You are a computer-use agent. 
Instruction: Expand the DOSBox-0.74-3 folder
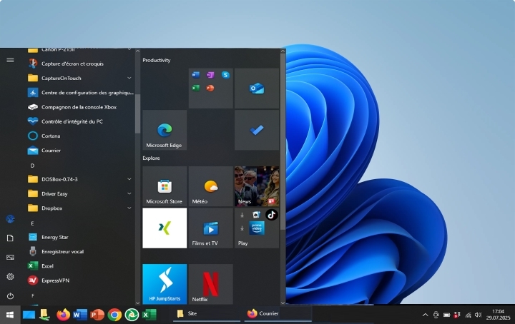tap(129, 179)
